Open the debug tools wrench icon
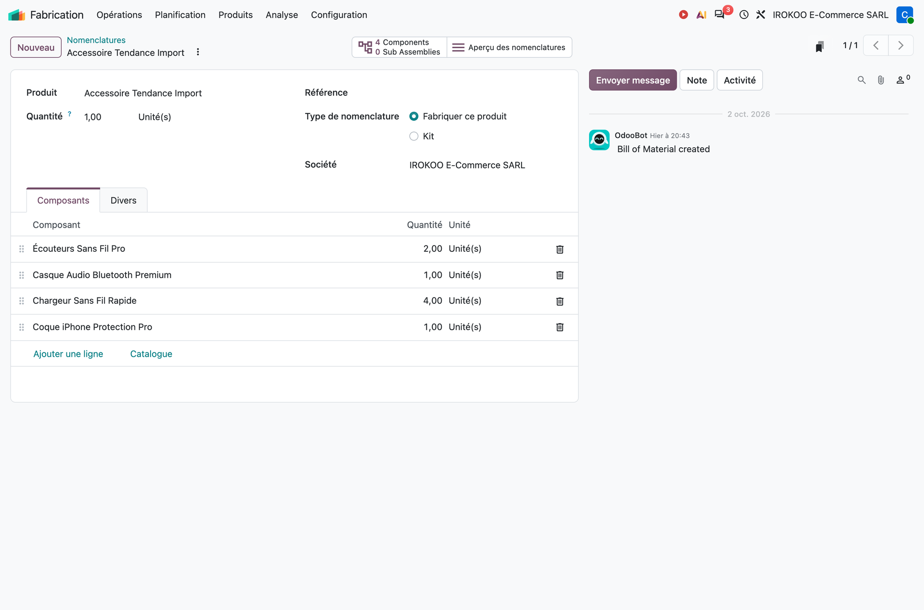 click(761, 15)
